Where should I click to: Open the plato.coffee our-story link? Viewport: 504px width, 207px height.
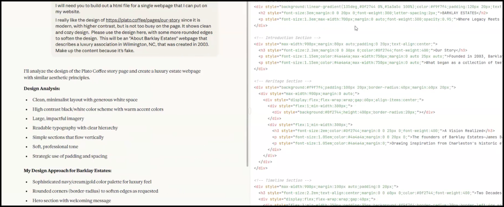(x=143, y=20)
